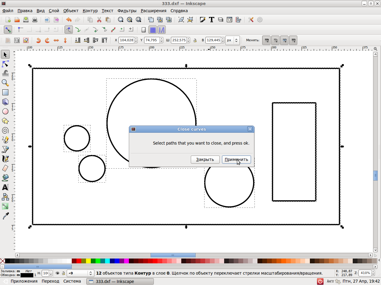The image size is (381, 285).
Task: Toggle current layer visibility eye
Action: pyautogui.click(x=57, y=273)
